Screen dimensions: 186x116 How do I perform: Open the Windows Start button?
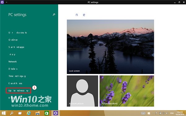click(3, 113)
